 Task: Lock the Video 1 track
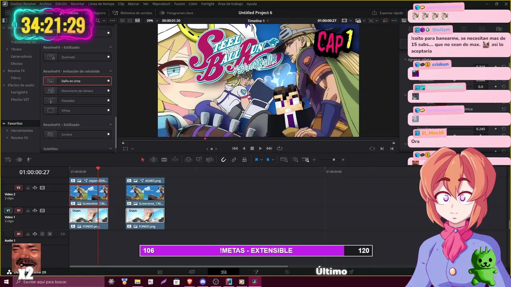[28, 210]
